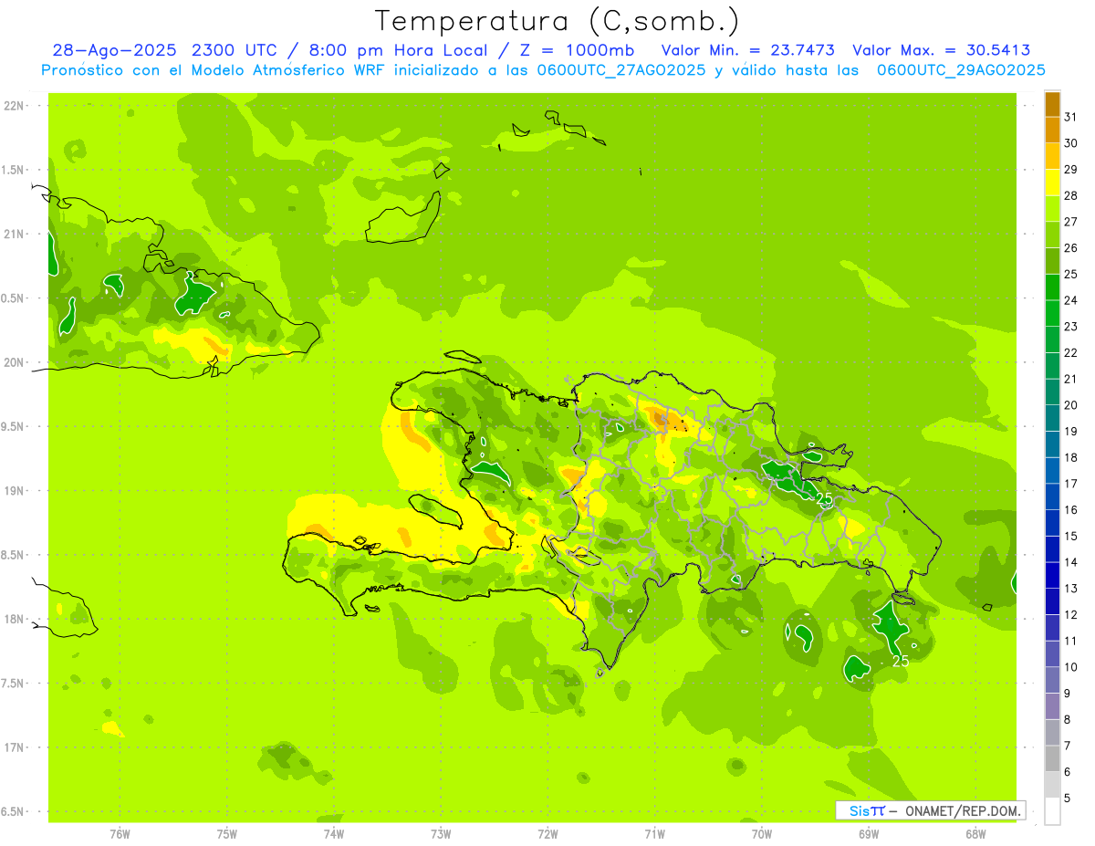Image resolution: width=1095 pixels, height=846 pixels.
Task: Click latitude axis label "17N"
Action: point(15,747)
